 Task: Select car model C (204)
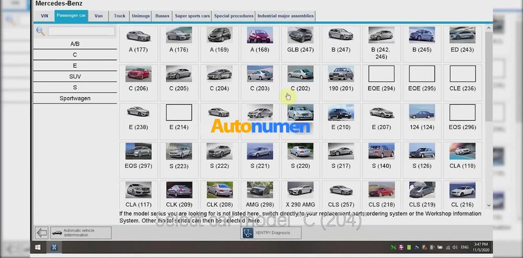(x=219, y=82)
